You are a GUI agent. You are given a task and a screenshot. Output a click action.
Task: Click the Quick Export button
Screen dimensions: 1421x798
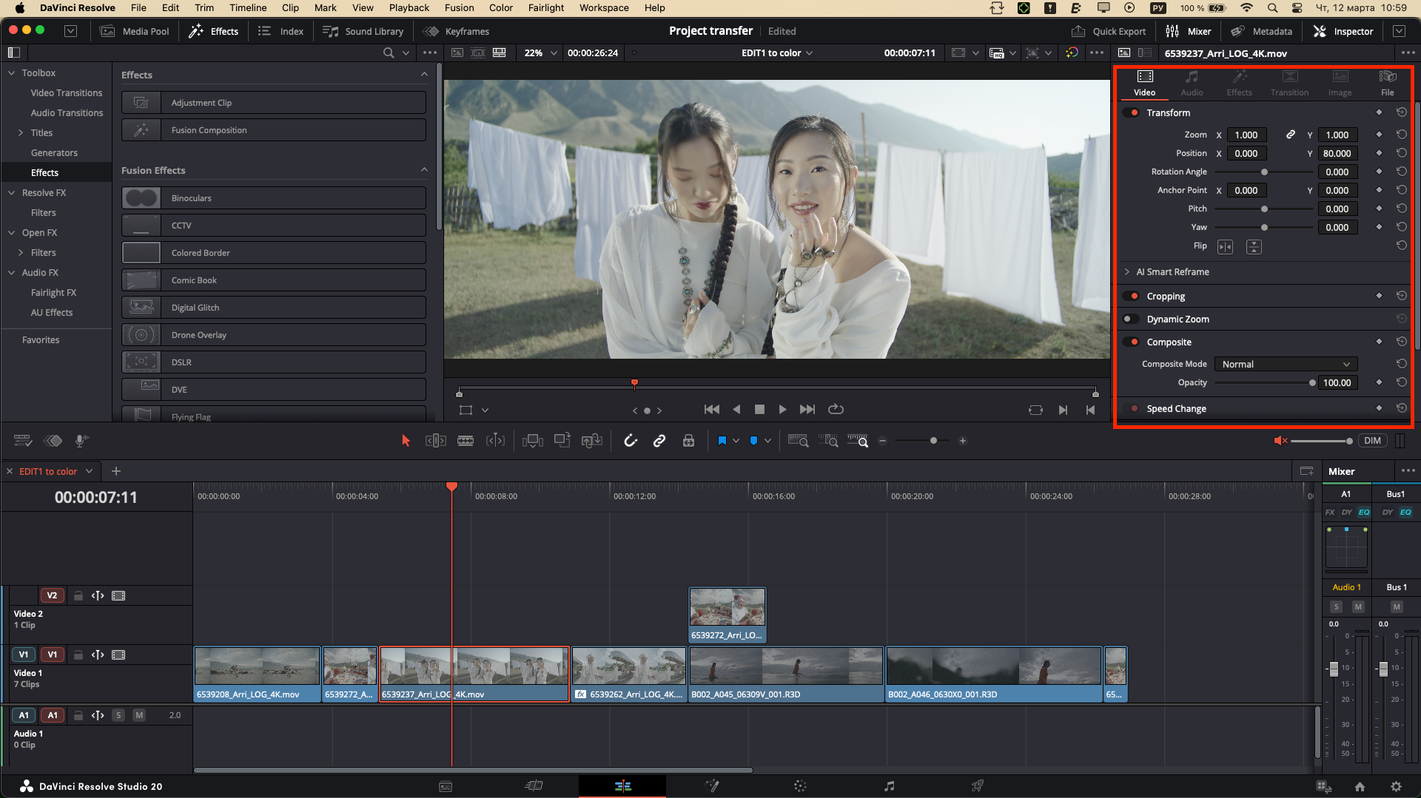(x=1109, y=31)
